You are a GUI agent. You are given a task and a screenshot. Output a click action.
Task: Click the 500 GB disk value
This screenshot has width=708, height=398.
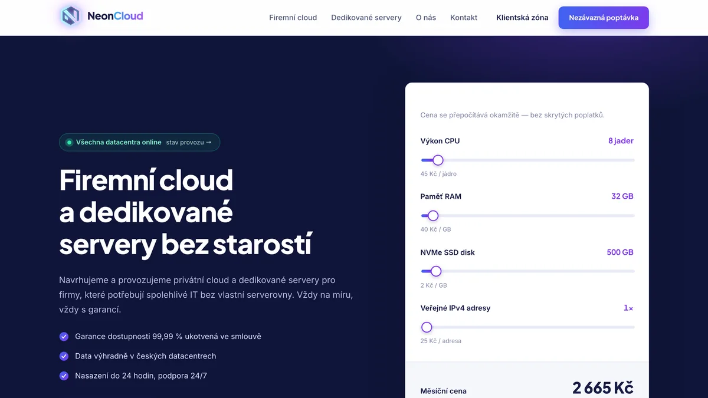click(x=620, y=252)
